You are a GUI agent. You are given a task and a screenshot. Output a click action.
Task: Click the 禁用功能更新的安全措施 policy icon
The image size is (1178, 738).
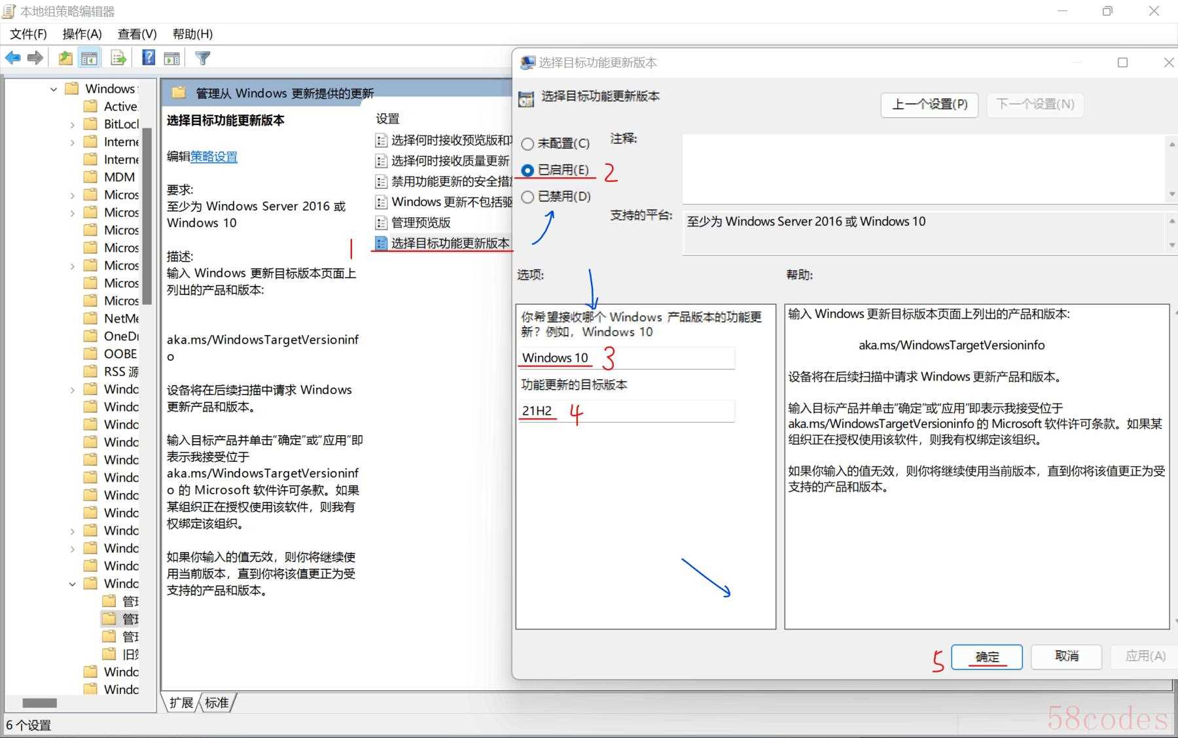[382, 181]
